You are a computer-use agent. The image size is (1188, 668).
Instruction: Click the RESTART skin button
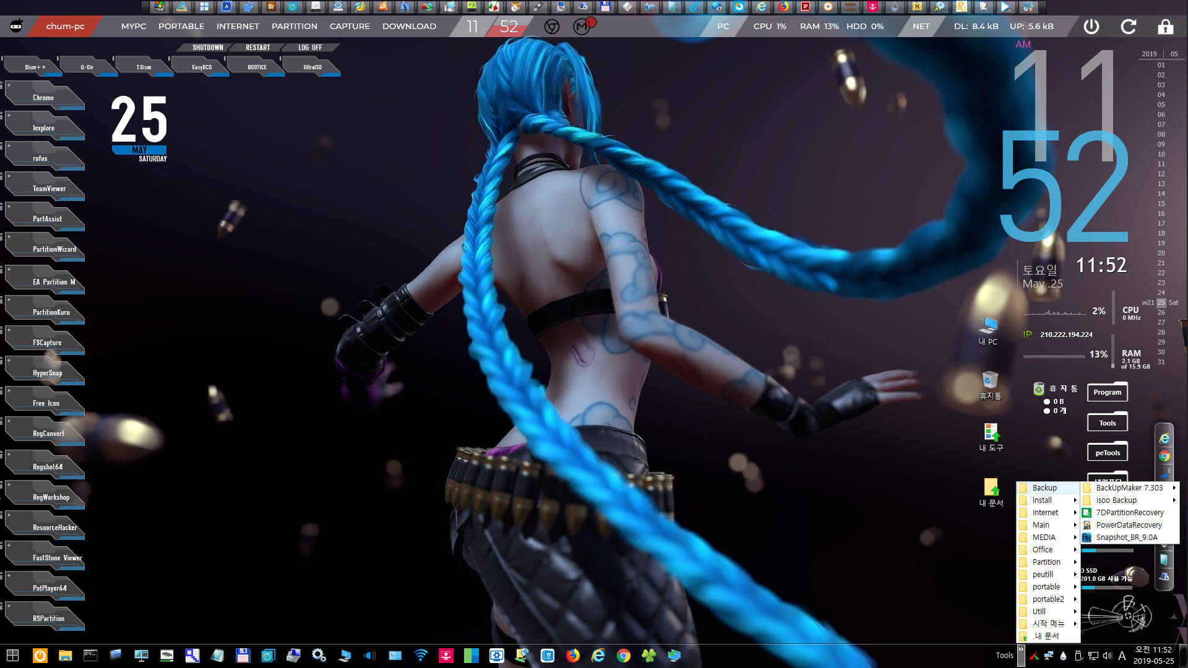pyautogui.click(x=258, y=48)
